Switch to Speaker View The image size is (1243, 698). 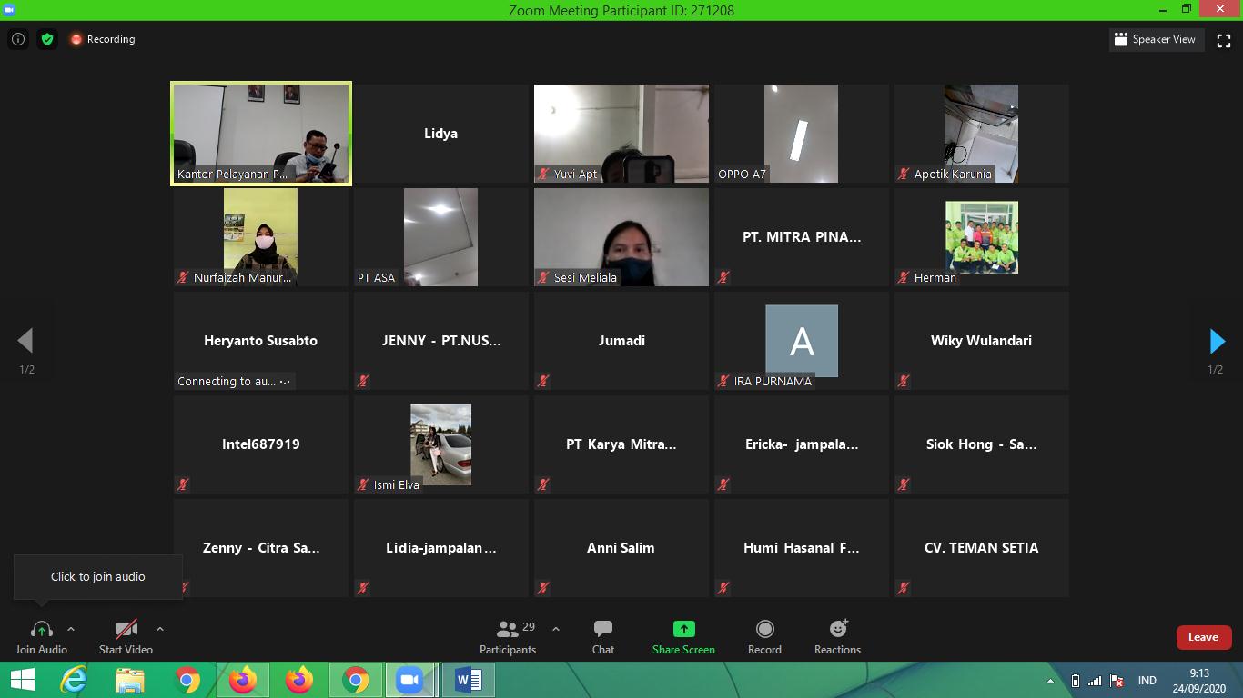coord(1155,39)
